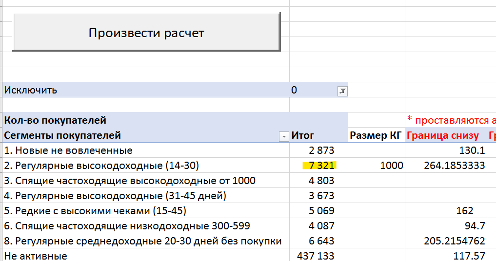The image size is (496, 261).
Task: Select the Итог header cell
Action: tap(303, 136)
